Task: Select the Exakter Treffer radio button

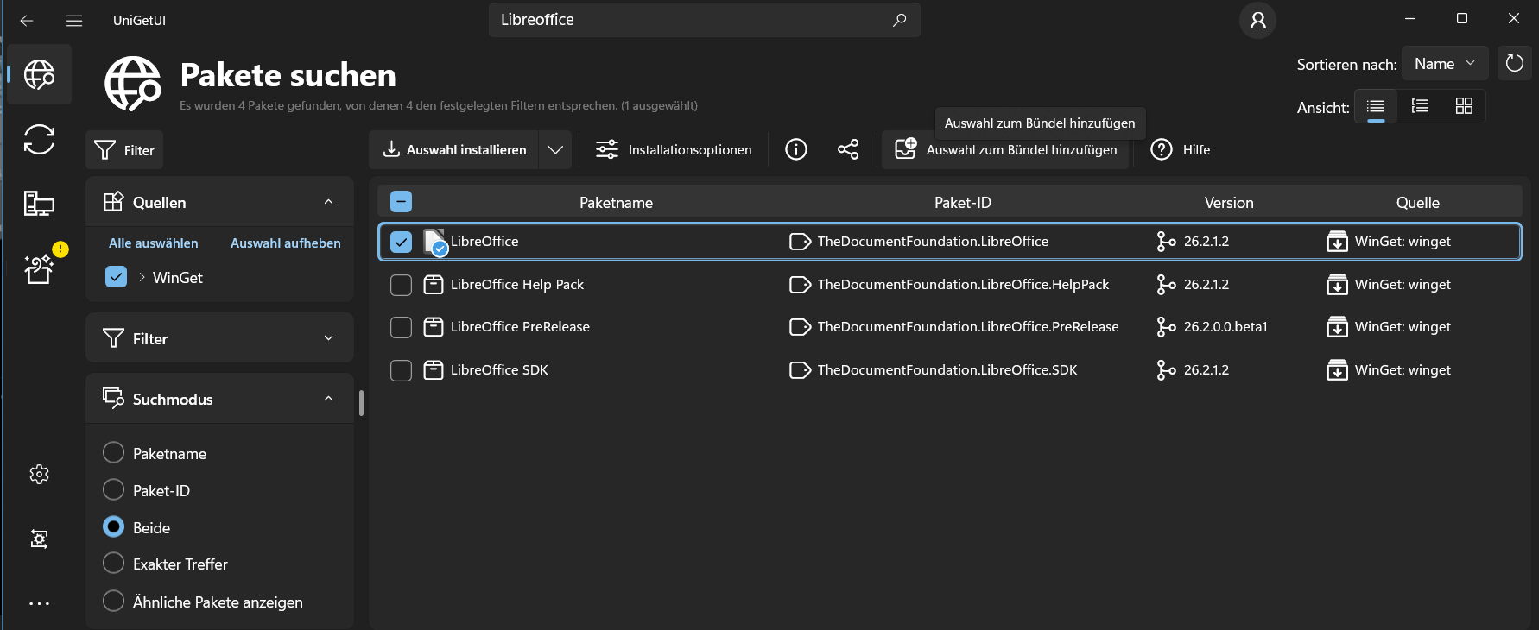Action: click(113, 564)
